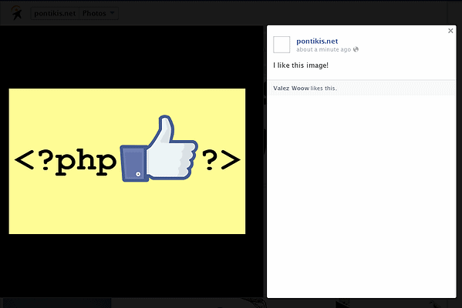Click the pontikis.net profile picture thumbnail
462x308 pixels.
[282, 45]
